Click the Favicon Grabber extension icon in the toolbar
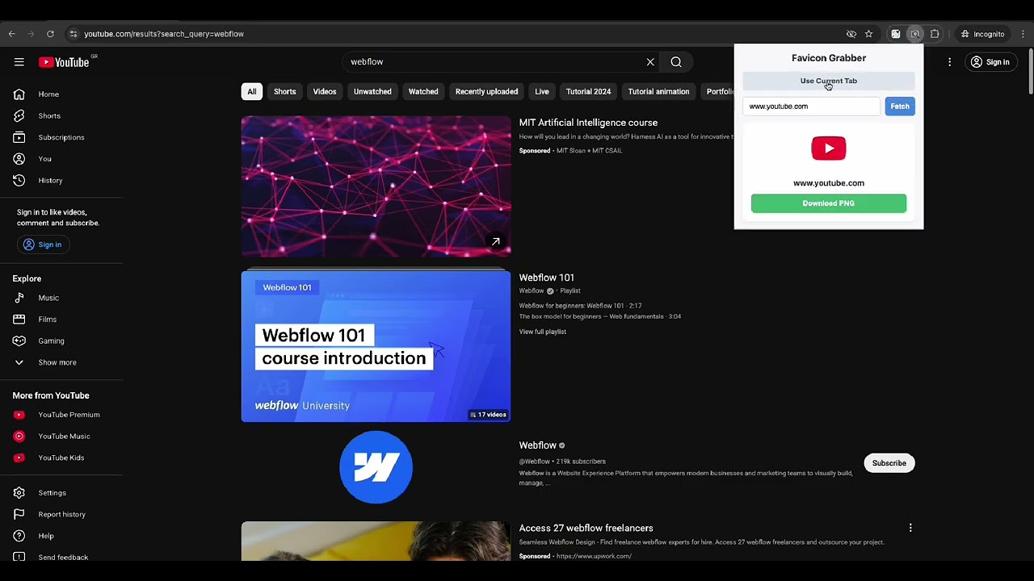 pyautogui.click(x=914, y=34)
